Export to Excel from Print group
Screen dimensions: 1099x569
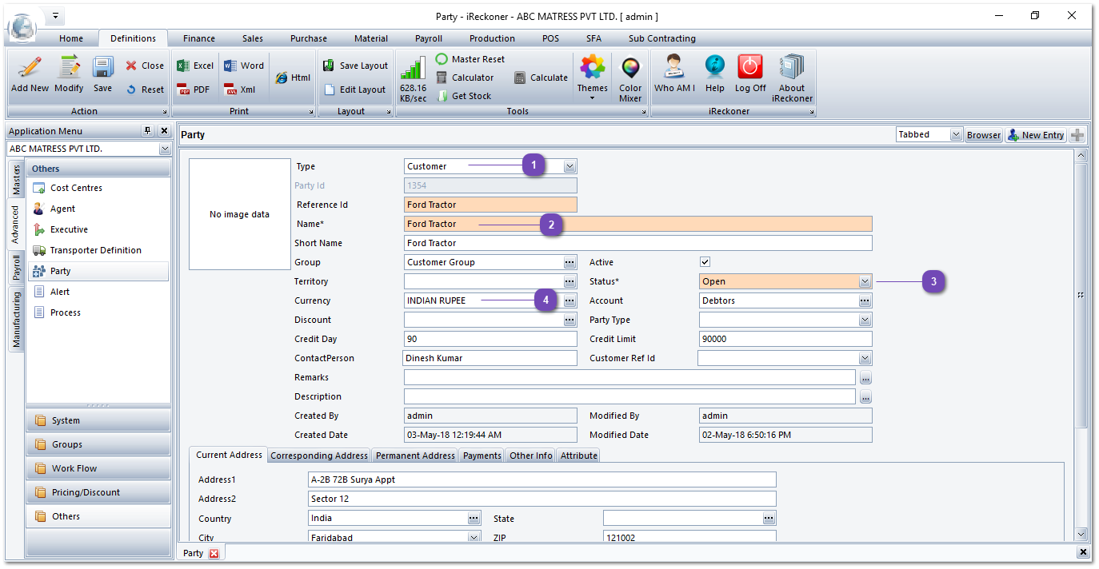tap(195, 66)
